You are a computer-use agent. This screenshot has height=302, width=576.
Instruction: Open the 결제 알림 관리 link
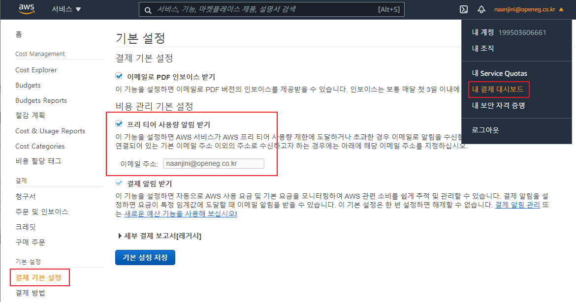pos(517,205)
